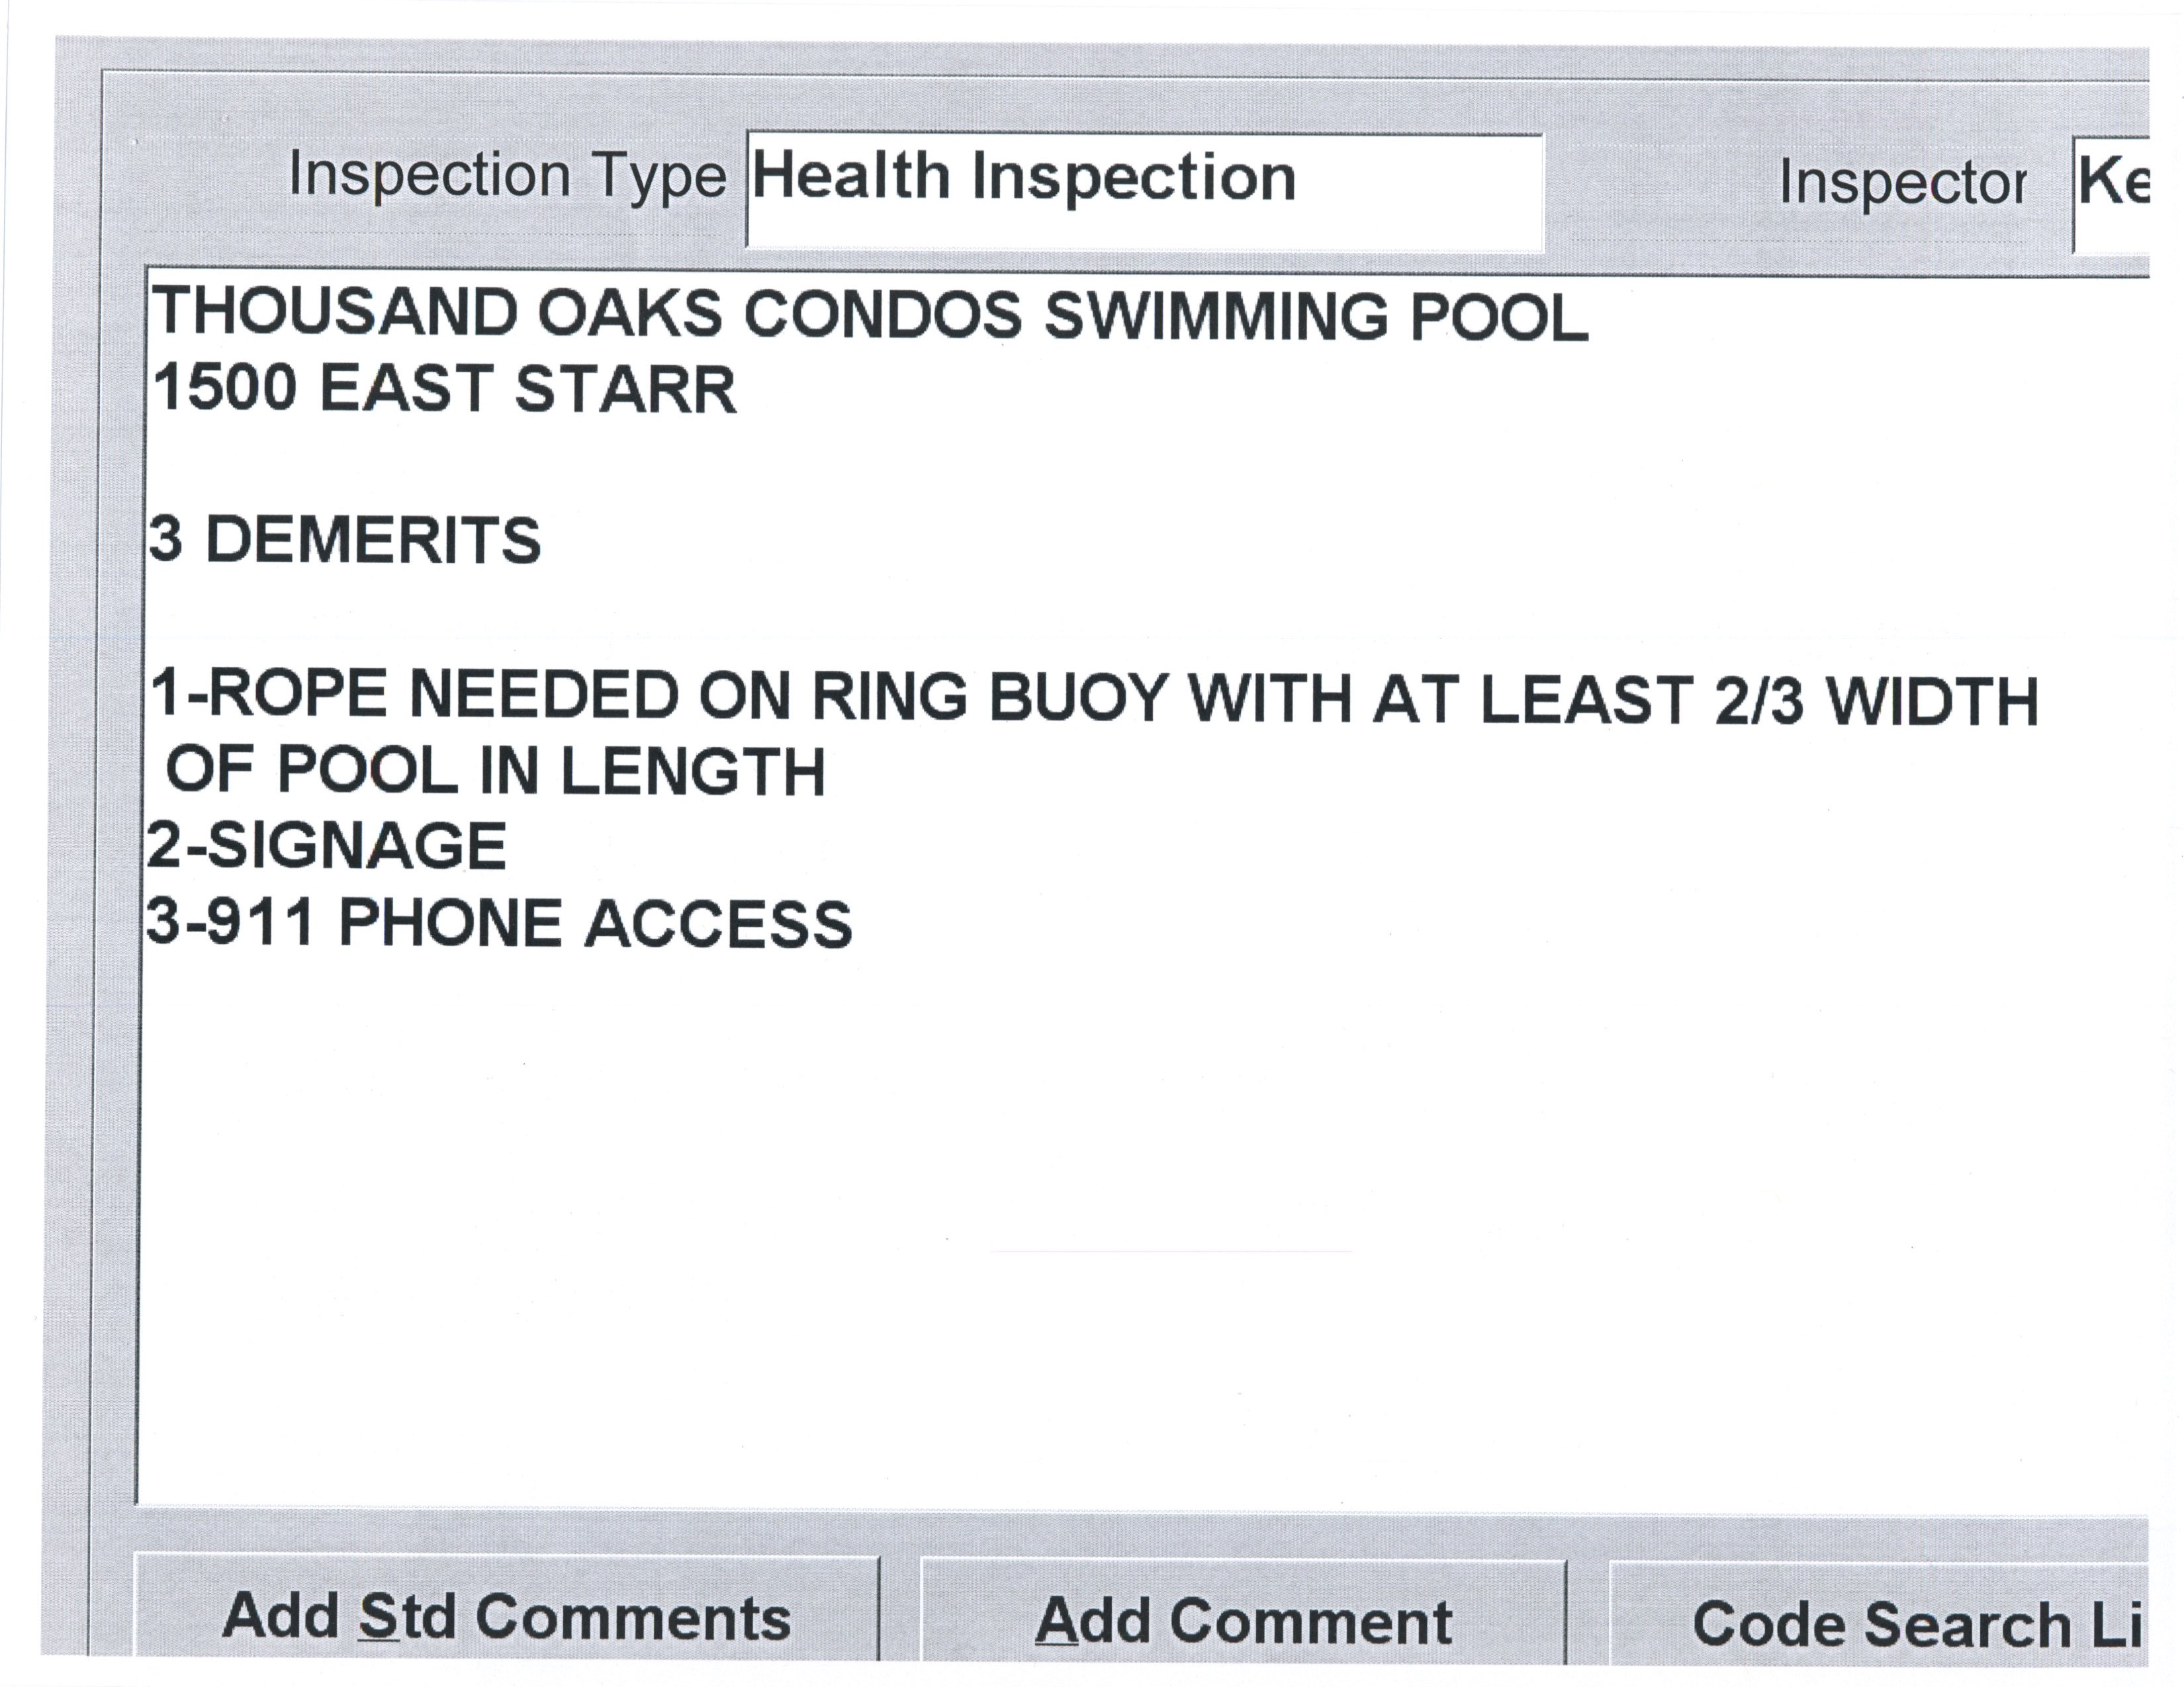Click the word SWIMMING in comments
This screenshot has width=2184, height=1687.
pos(1216,317)
